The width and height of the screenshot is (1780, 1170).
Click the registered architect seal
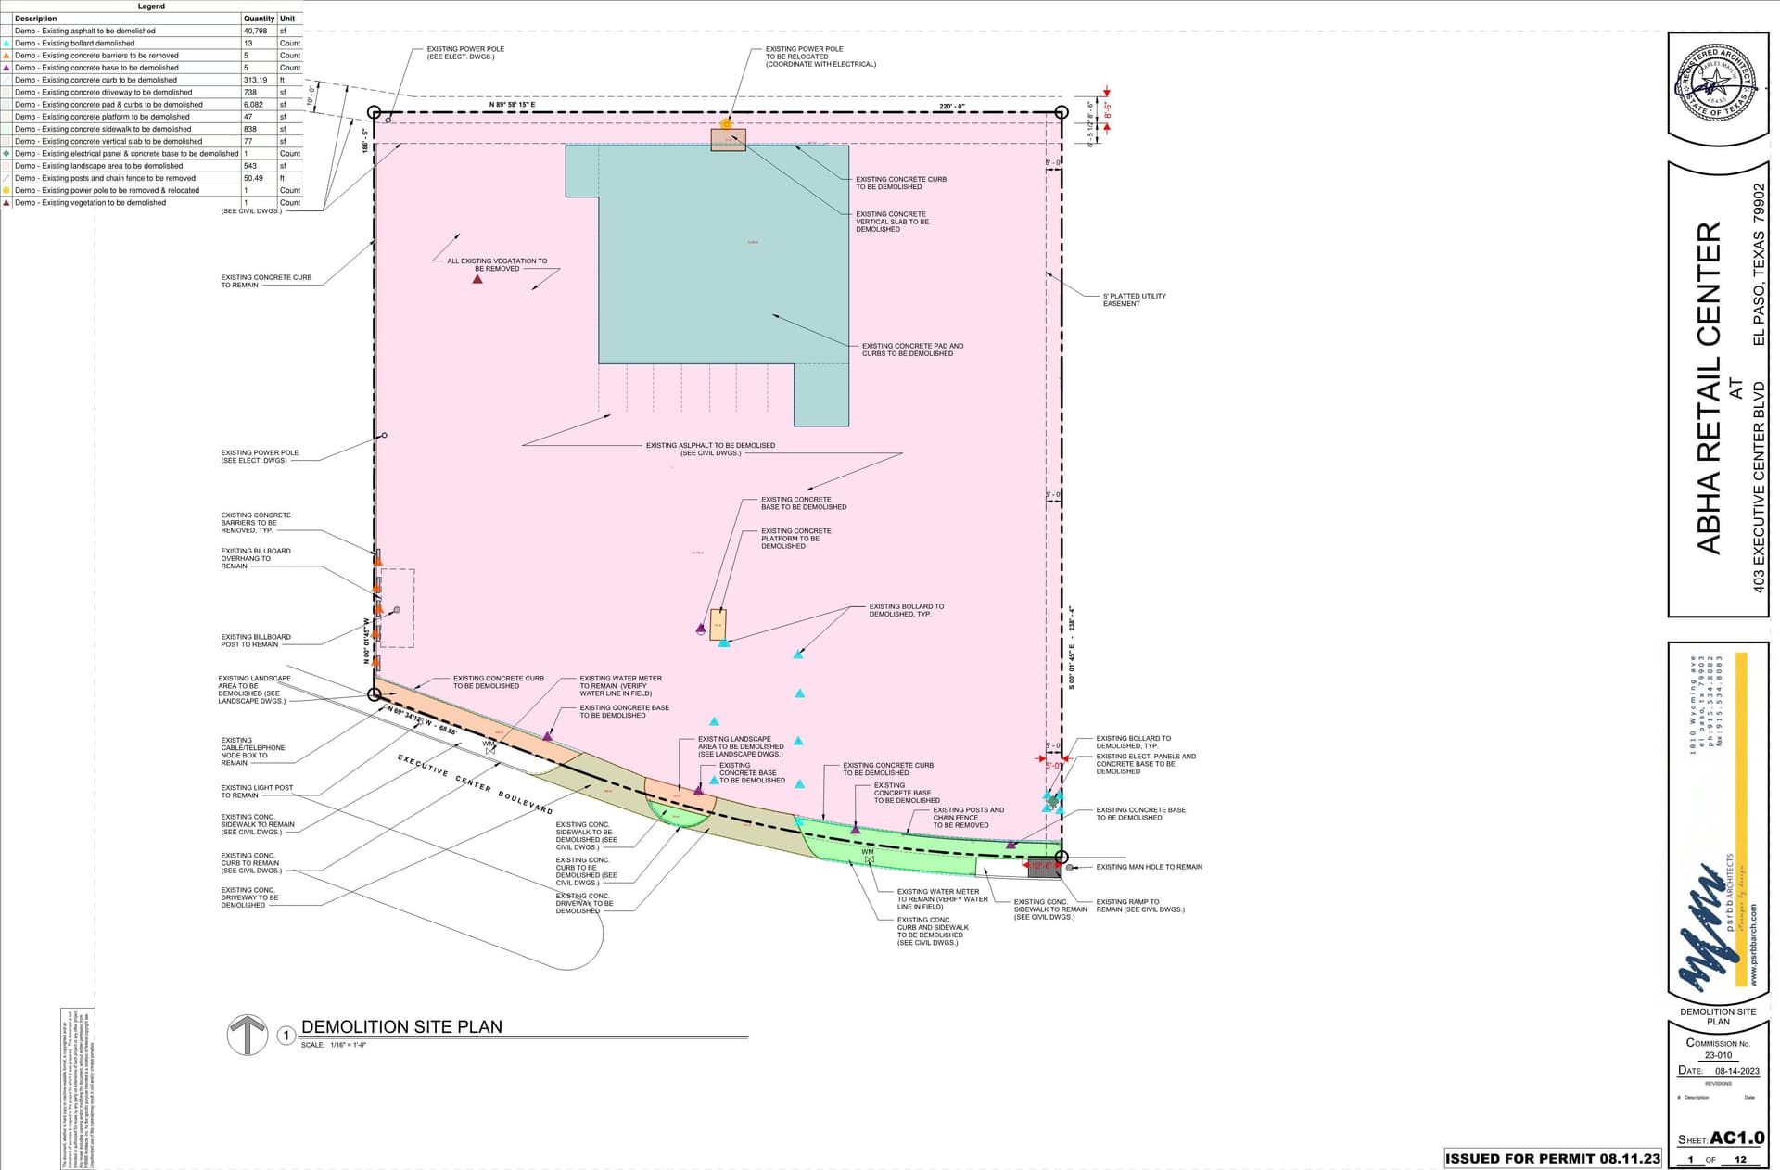point(1716,84)
